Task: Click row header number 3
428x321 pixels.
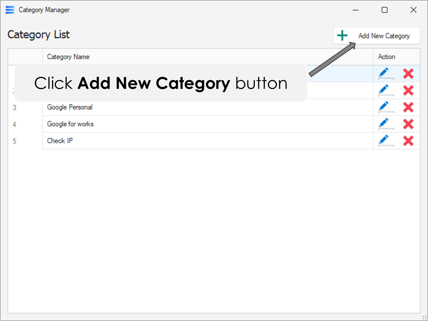Action: 14,107
